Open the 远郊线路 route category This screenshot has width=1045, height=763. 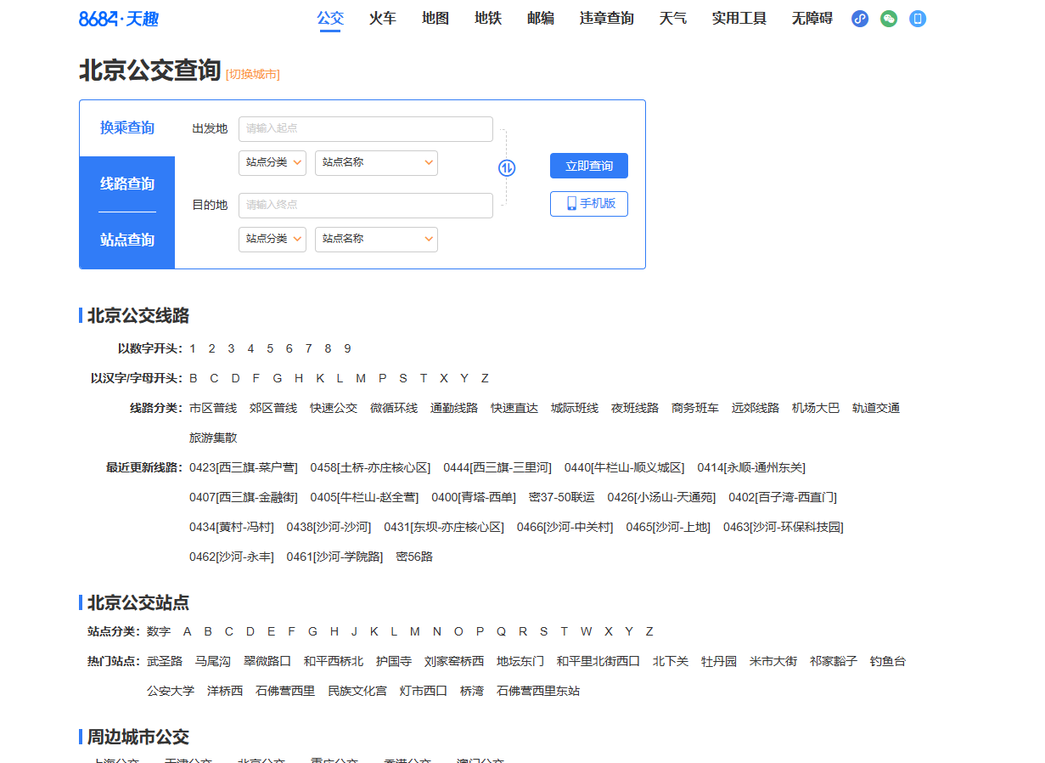756,408
